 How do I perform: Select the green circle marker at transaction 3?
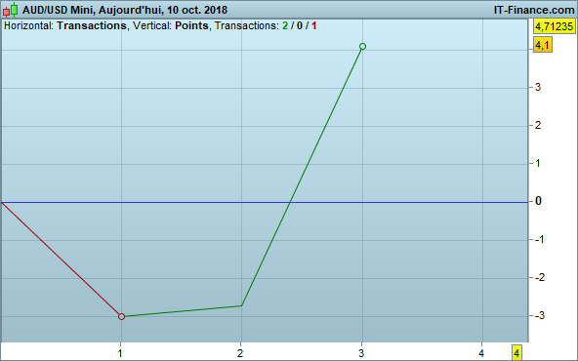click(x=362, y=47)
